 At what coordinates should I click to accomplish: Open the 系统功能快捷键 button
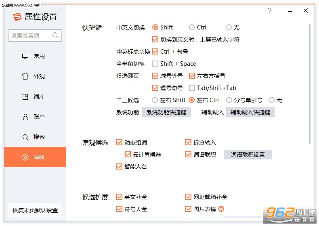coord(166,112)
